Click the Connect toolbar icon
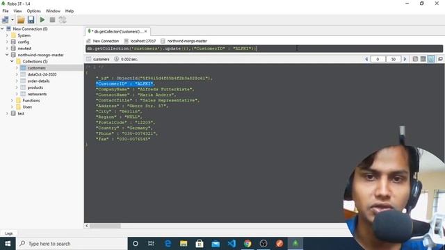Screen dimensions: 445x250 (x=5, y=19)
